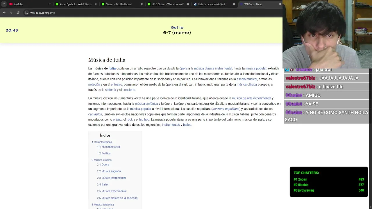372x209 pixels.
Task: Switch to Lista de deseados de Synth tab
Action: point(214,4)
